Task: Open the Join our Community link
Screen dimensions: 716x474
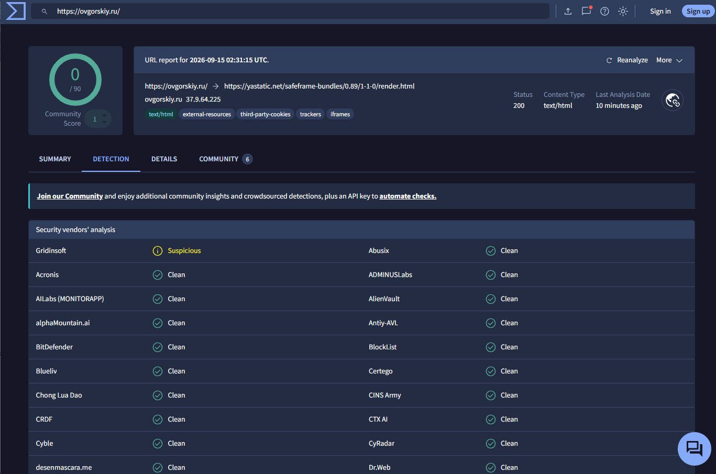Action: 70,196
